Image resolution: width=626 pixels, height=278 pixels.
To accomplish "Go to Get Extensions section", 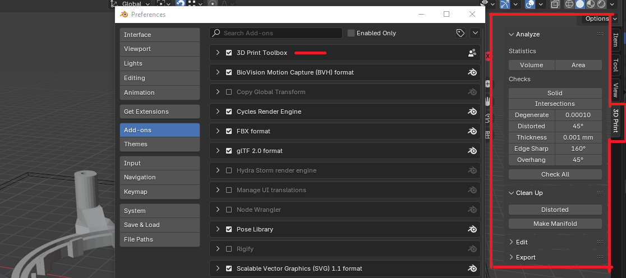I will click(160, 112).
